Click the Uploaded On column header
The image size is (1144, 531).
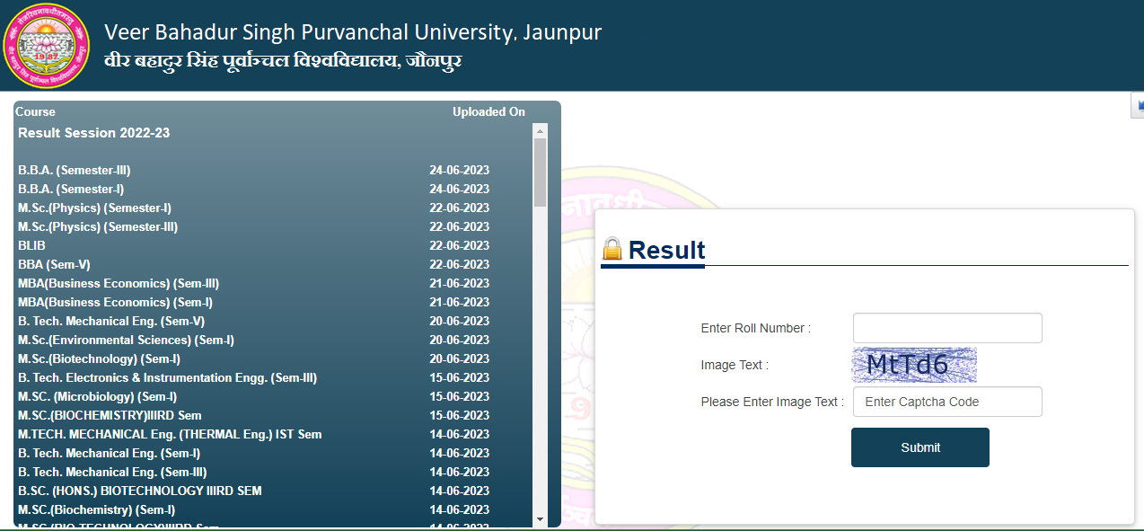488,112
